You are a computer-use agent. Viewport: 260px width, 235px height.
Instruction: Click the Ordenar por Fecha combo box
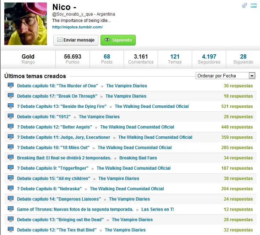pos(225,76)
